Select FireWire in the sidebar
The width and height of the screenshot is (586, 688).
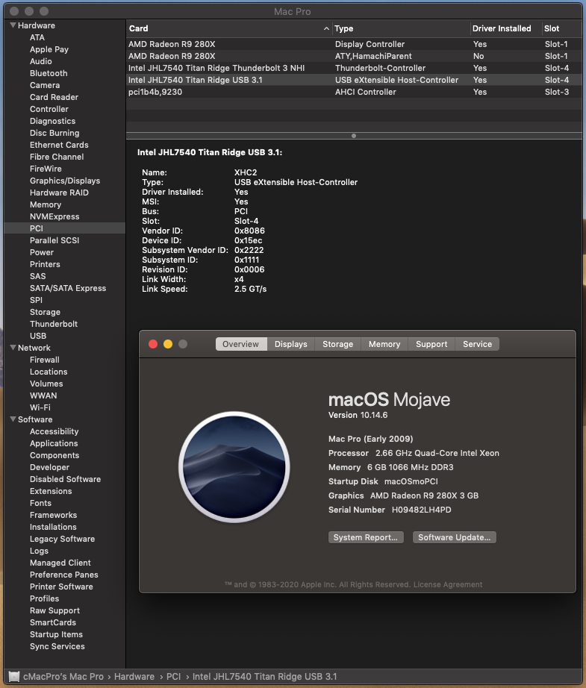(46, 169)
